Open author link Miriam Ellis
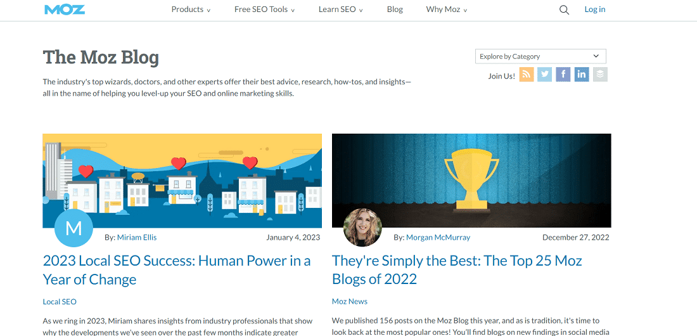This screenshot has width=697, height=336. 137,237
